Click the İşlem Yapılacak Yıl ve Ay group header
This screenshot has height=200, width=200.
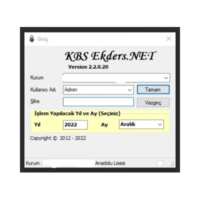77,113
